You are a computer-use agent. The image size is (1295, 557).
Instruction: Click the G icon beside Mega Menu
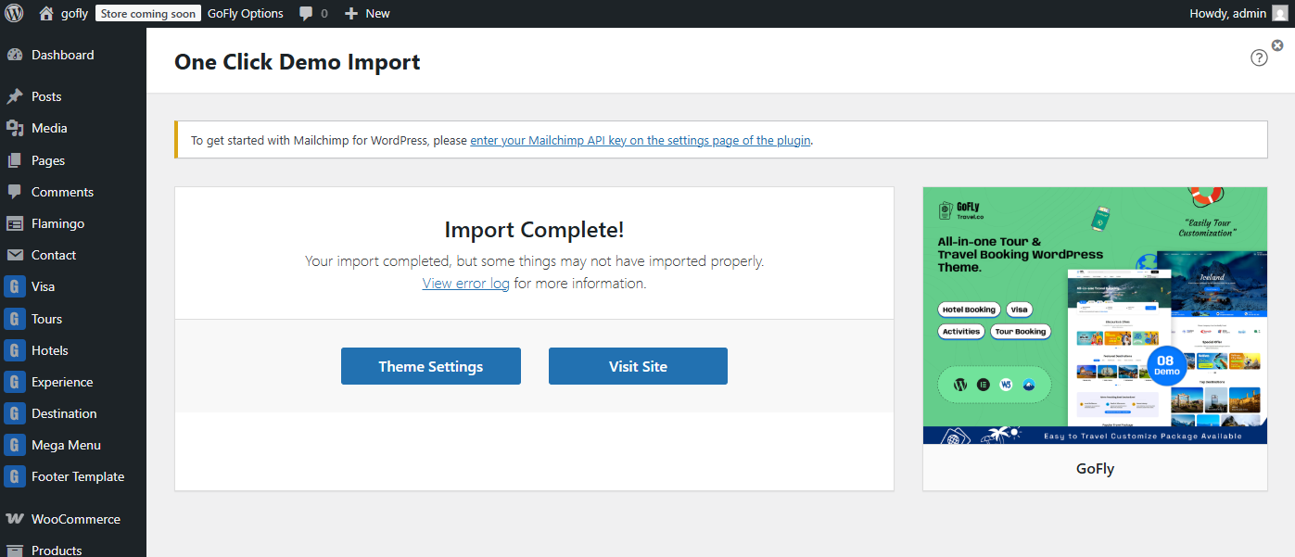15,445
